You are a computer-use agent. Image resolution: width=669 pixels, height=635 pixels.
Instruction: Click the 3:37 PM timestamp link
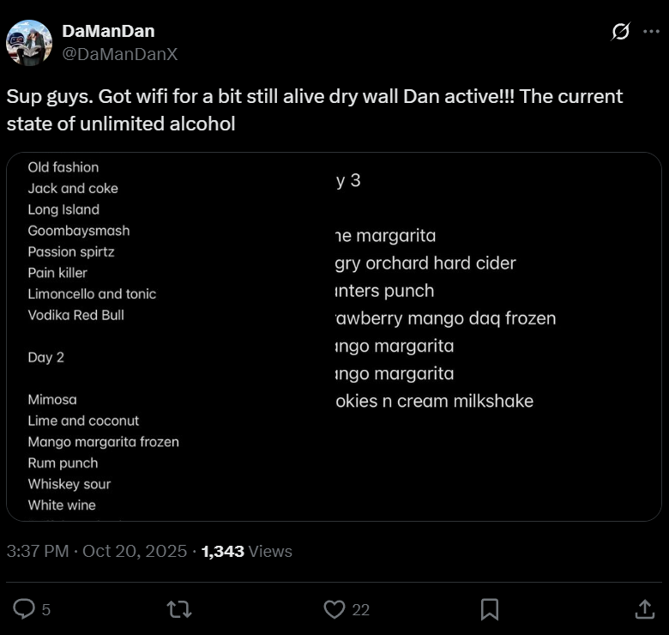point(38,551)
